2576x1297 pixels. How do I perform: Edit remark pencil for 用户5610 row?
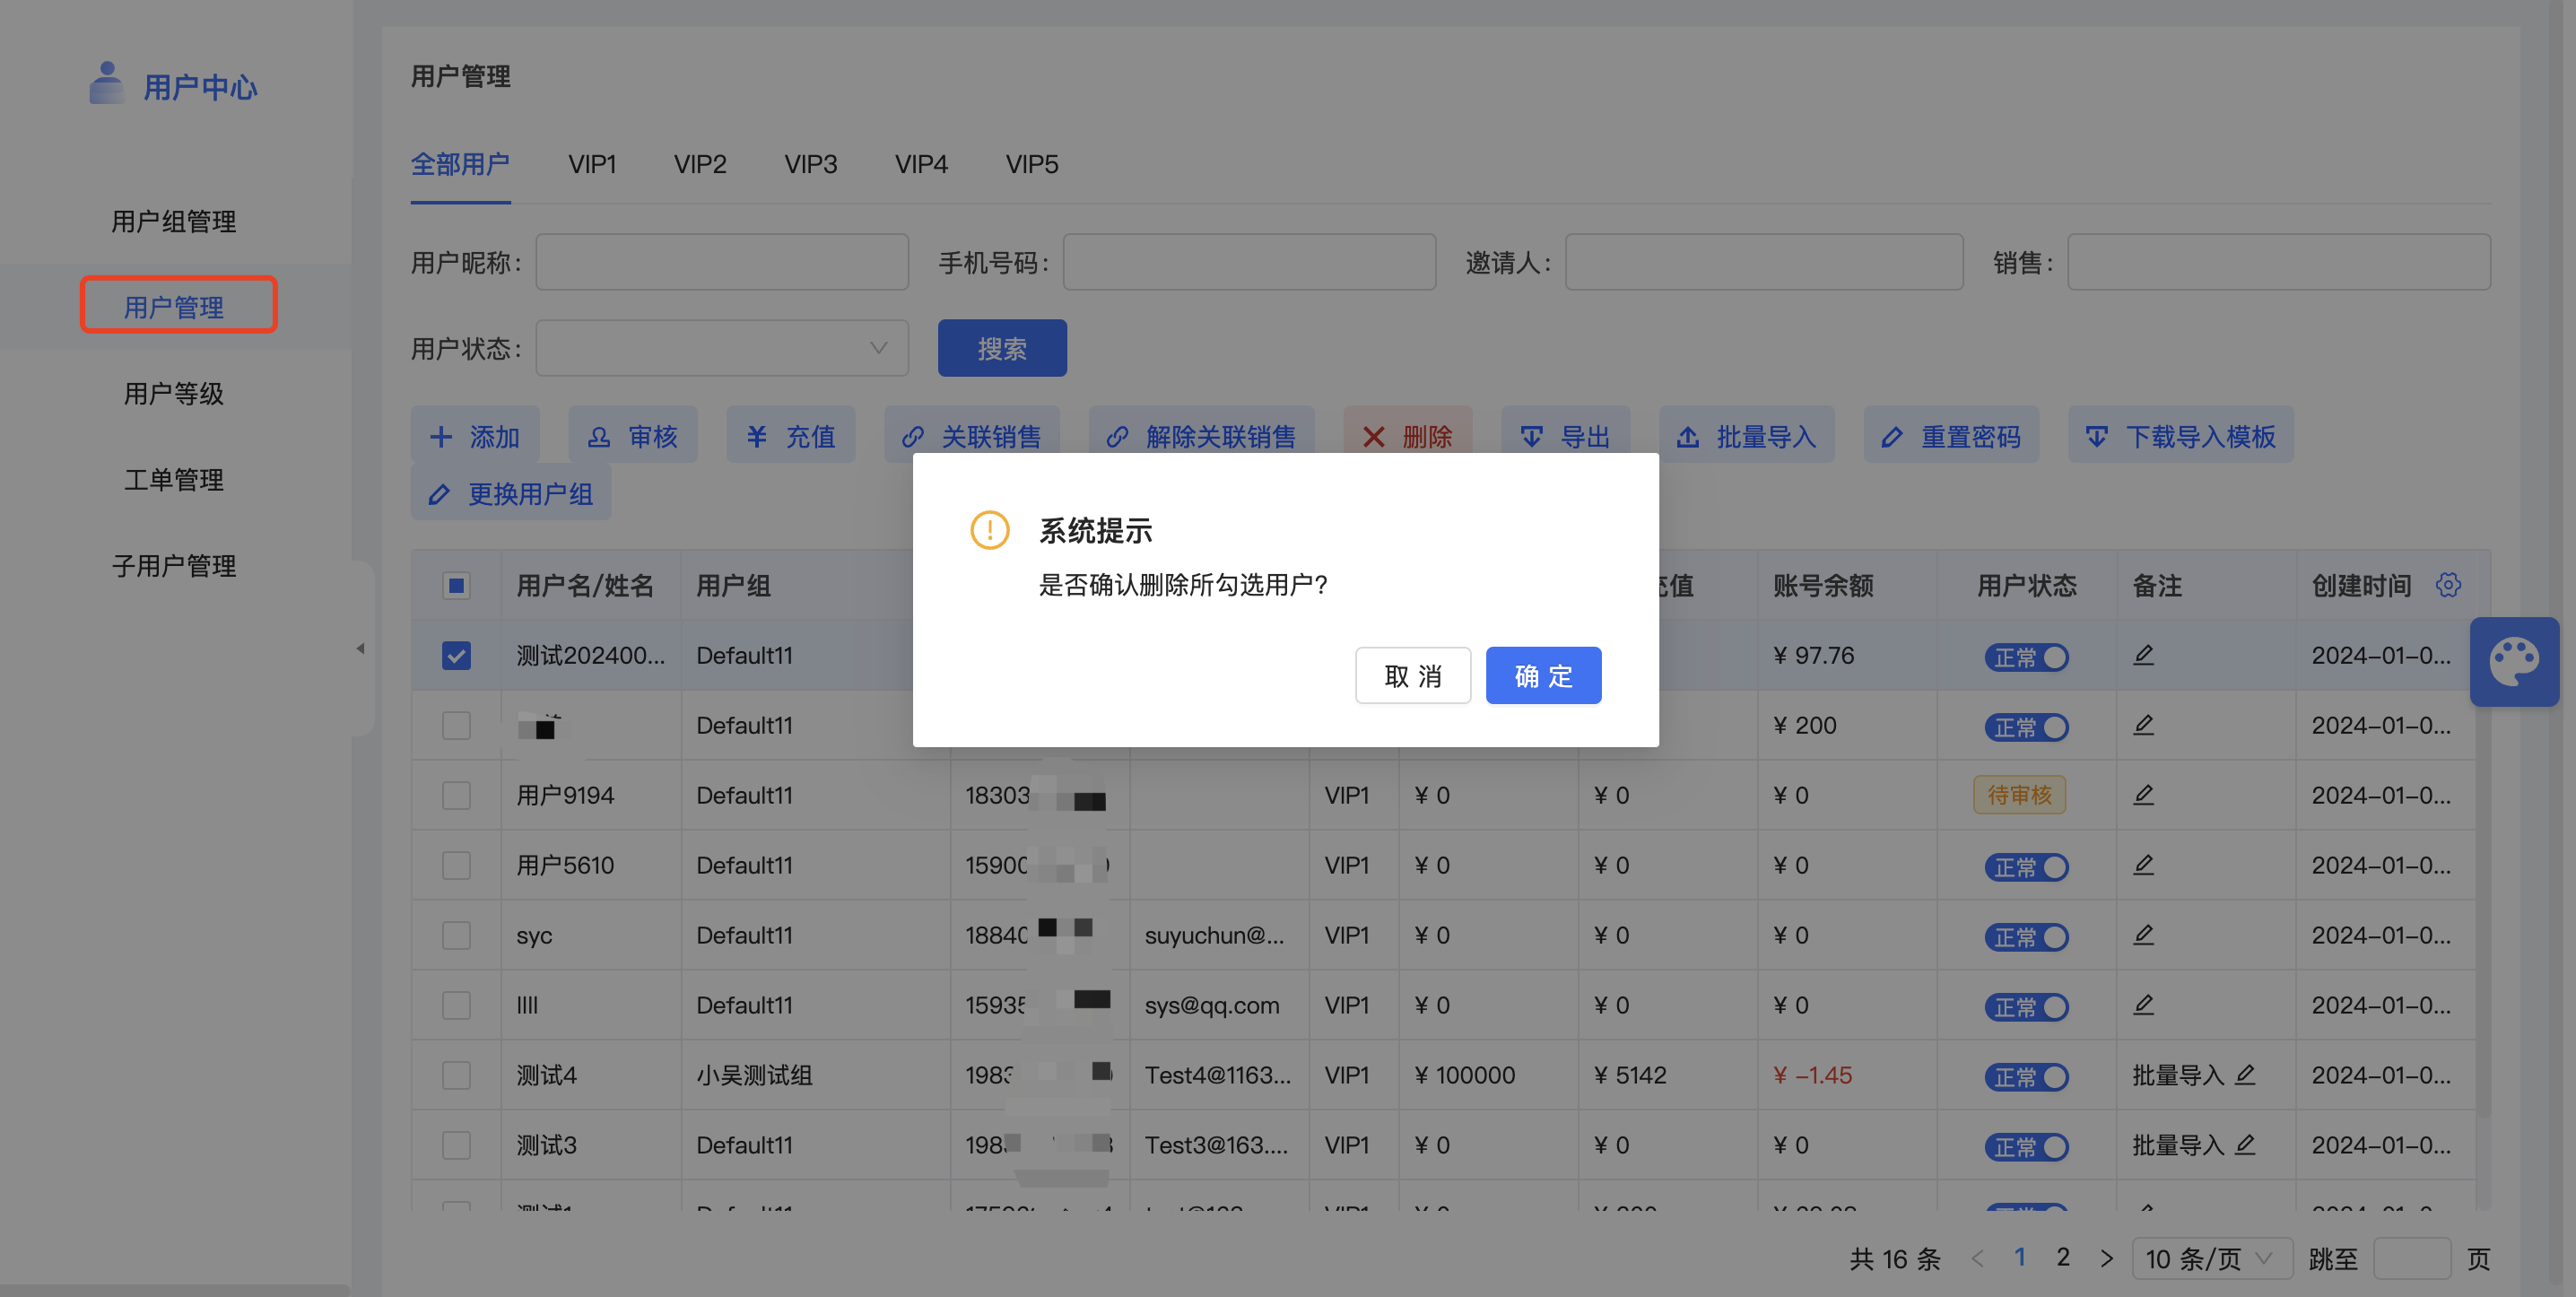coord(2143,865)
